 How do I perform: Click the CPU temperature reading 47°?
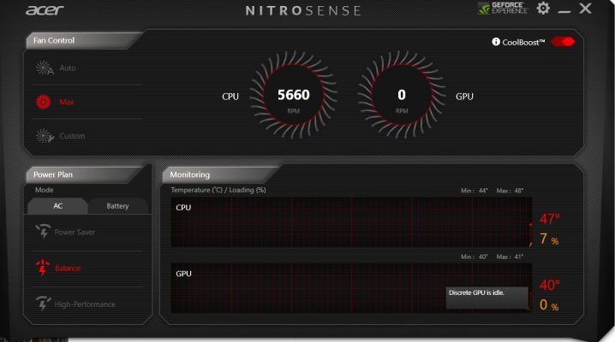click(x=550, y=219)
